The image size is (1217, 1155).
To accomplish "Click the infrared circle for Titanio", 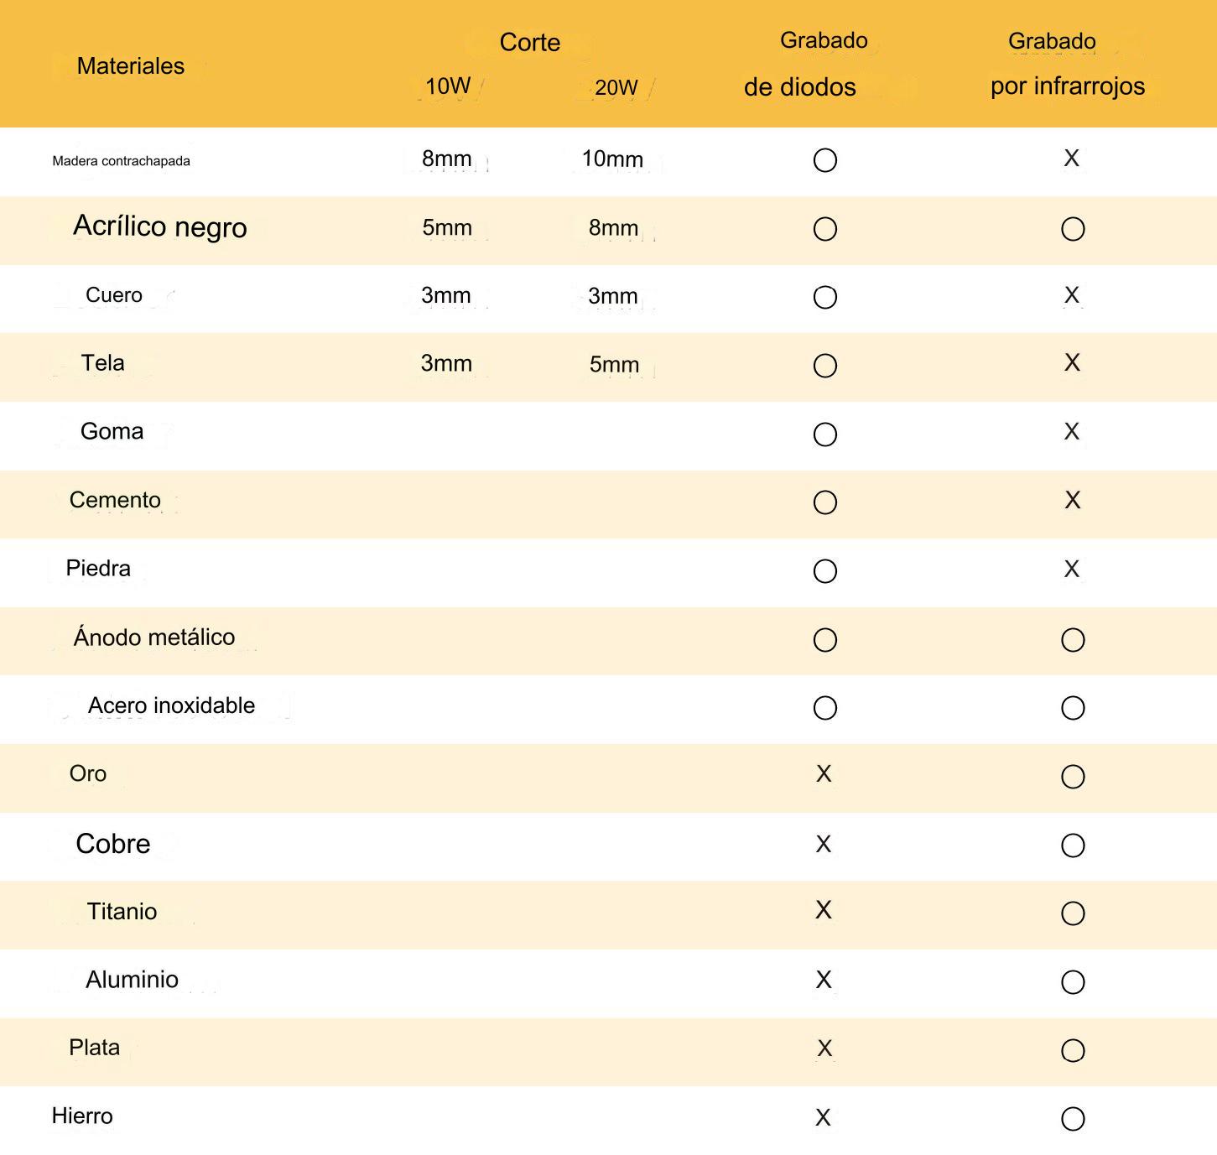I will click(1073, 913).
